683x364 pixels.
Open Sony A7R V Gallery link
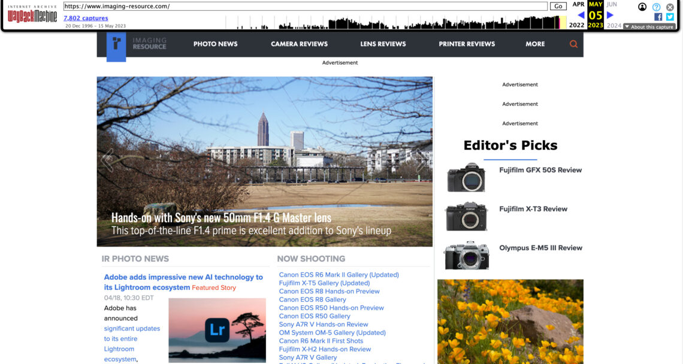coord(307,357)
